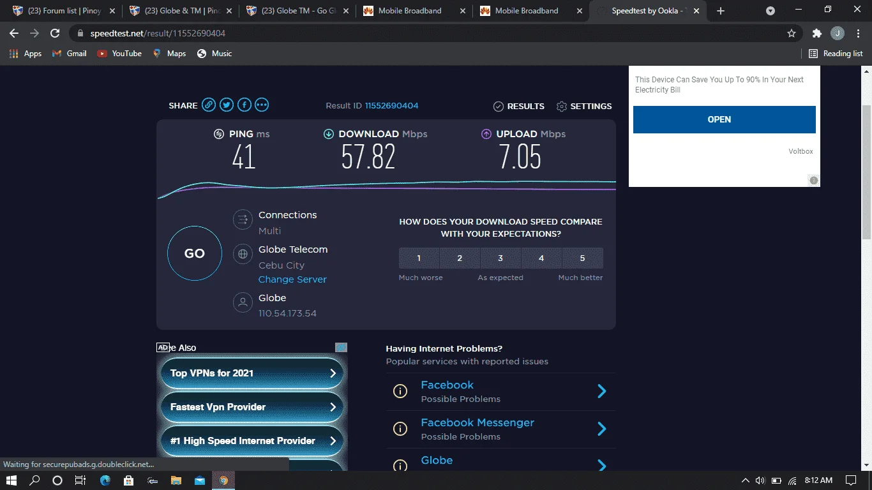The image size is (872, 490).
Task: Open Top VPNs for 2021 ad
Action: click(x=252, y=373)
